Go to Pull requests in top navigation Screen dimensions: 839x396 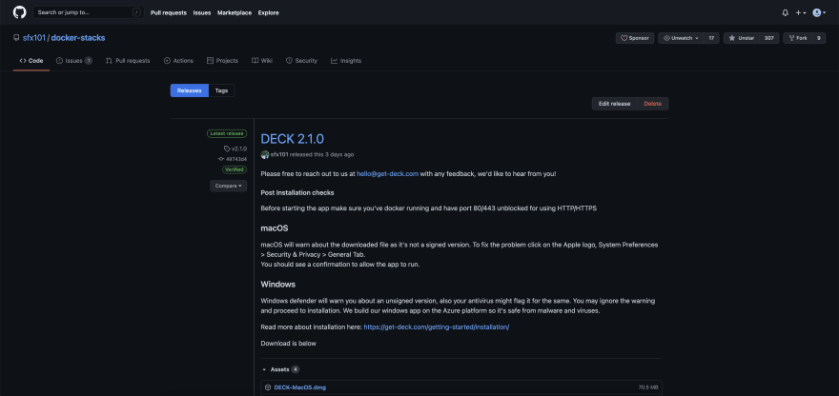click(x=169, y=12)
